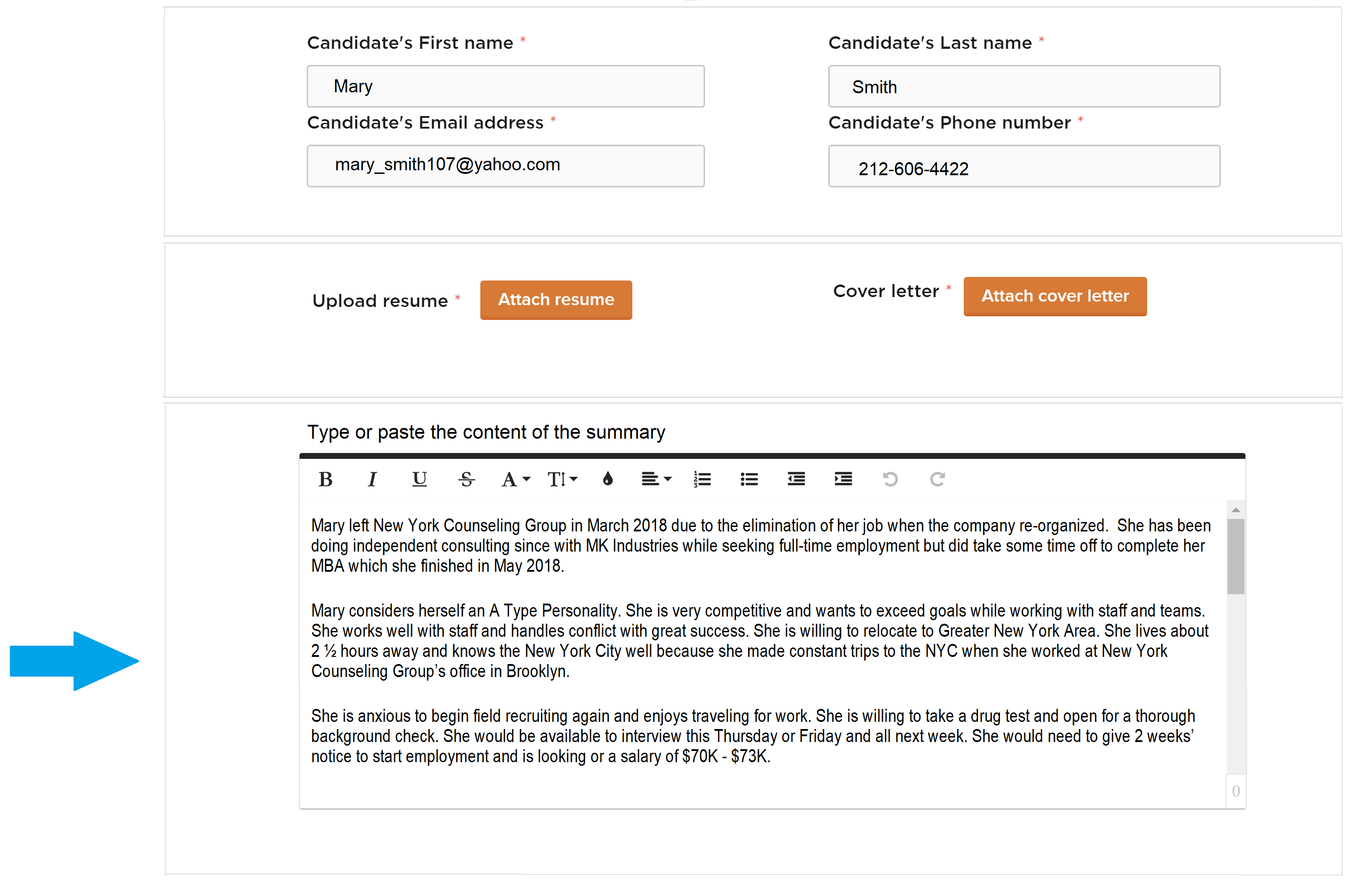Expand the text alignment options
Screen dimensions: 1349x889
coord(656,479)
